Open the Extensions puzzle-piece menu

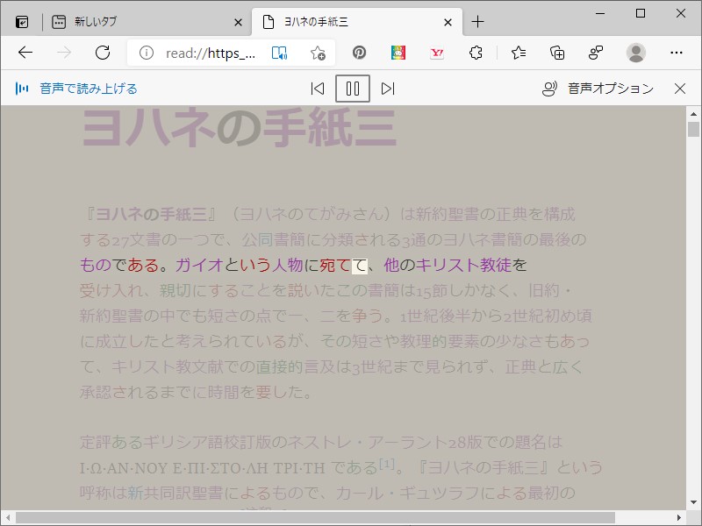pos(474,53)
